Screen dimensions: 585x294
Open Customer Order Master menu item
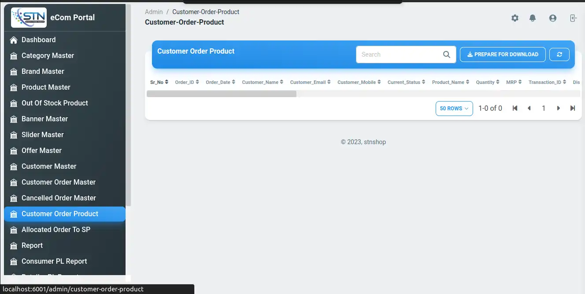pyautogui.click(x=58, y=182)
